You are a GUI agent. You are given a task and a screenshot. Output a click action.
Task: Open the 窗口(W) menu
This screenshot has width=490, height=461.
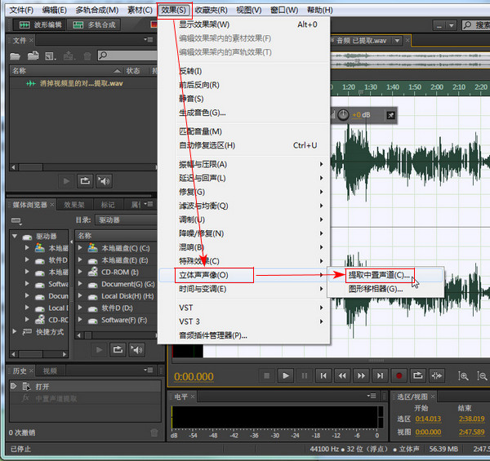284,10
